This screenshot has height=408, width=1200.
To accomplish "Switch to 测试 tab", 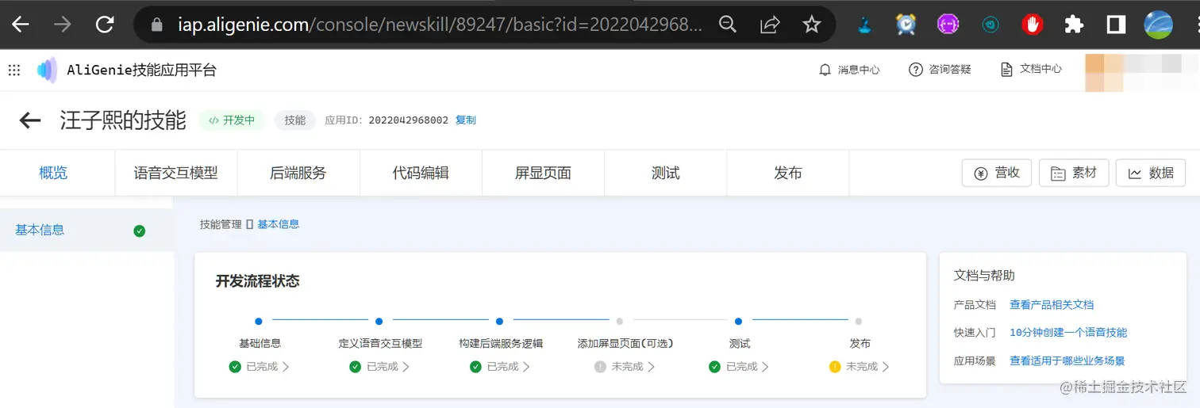I will tap(665, 173).
